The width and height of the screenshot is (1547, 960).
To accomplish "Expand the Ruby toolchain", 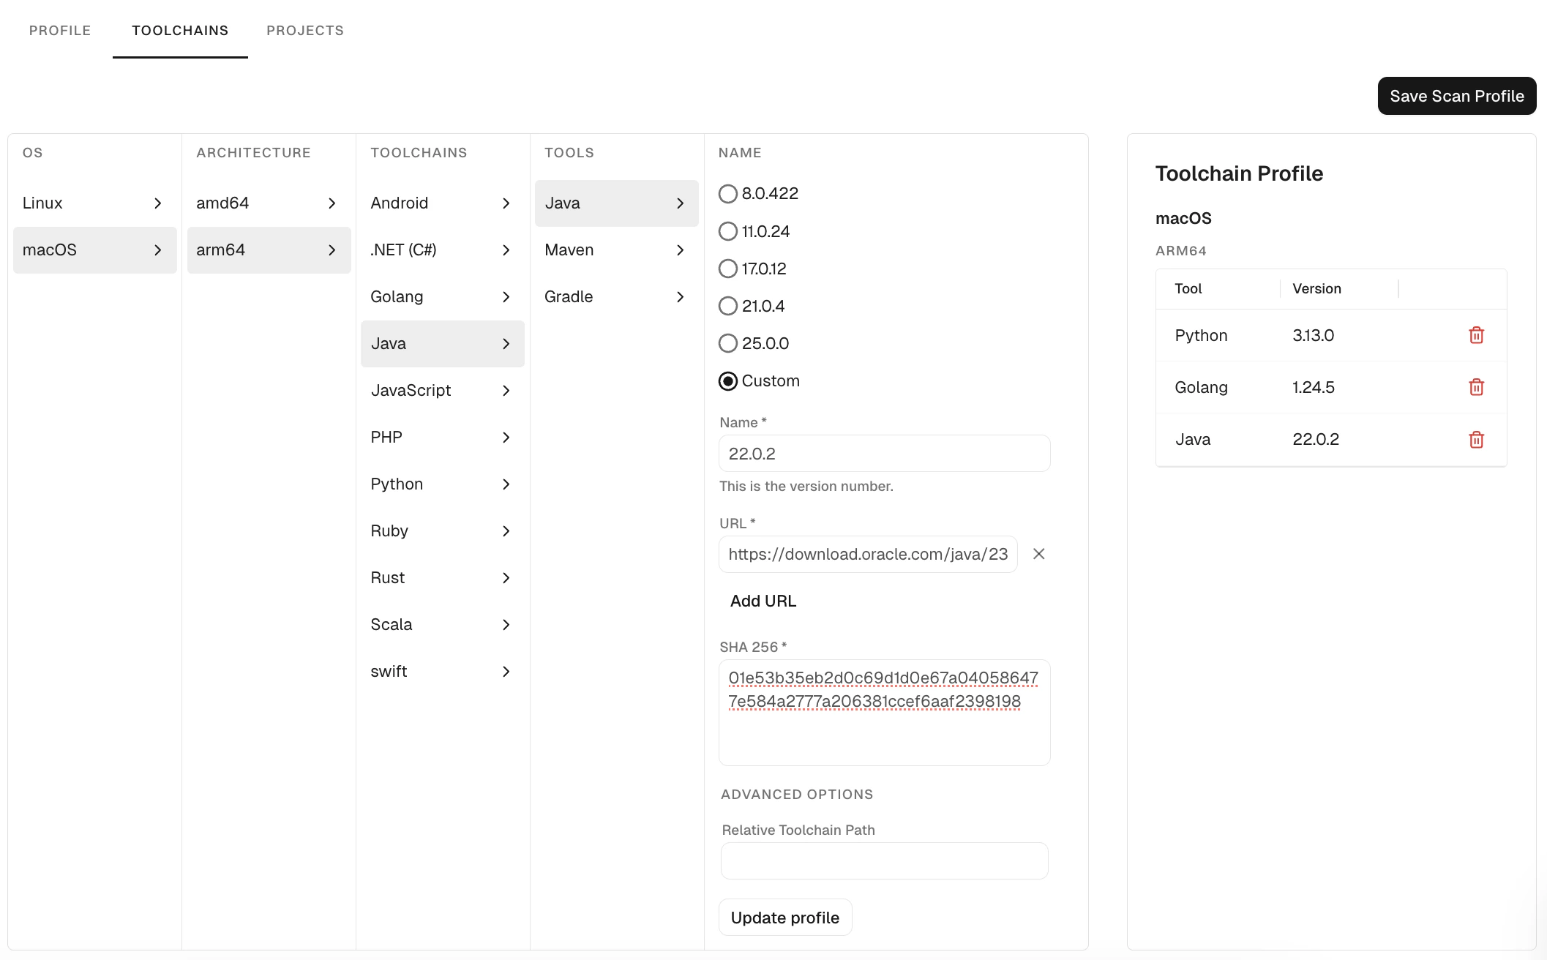I will pyautogui.click(x=443, y=530).
